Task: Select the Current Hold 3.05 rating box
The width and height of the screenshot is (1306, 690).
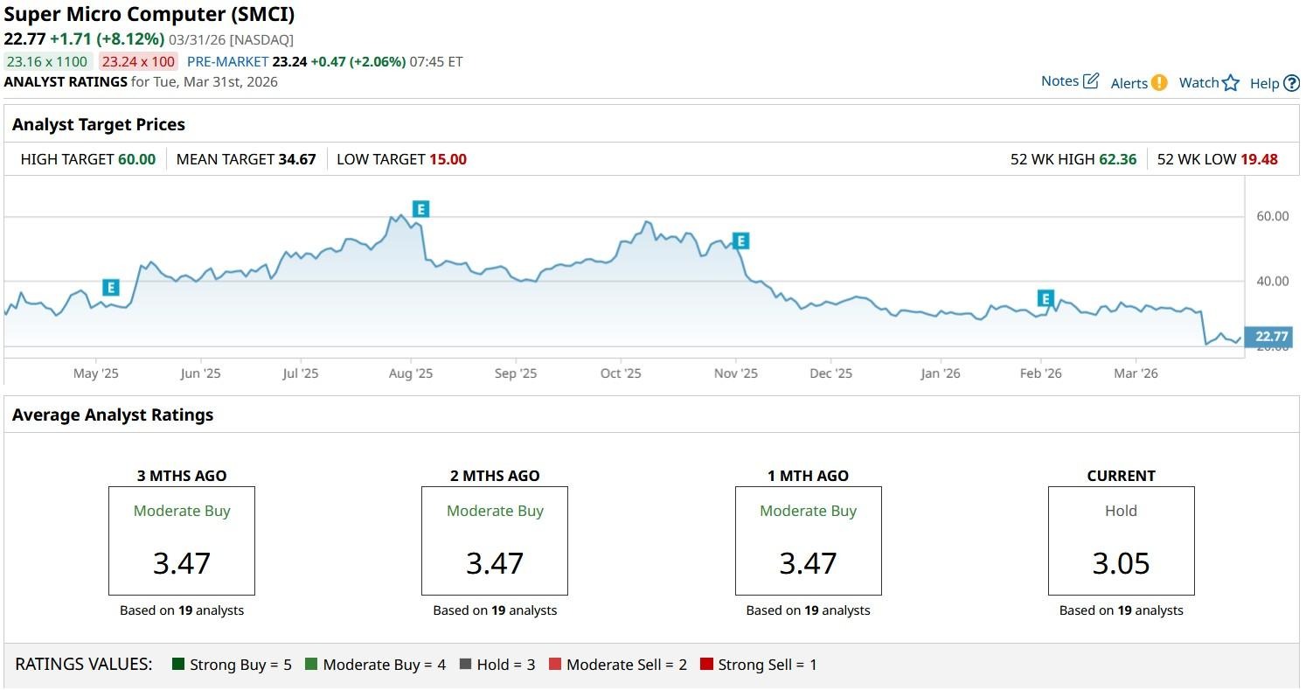Action: (x=1121, y=540)
